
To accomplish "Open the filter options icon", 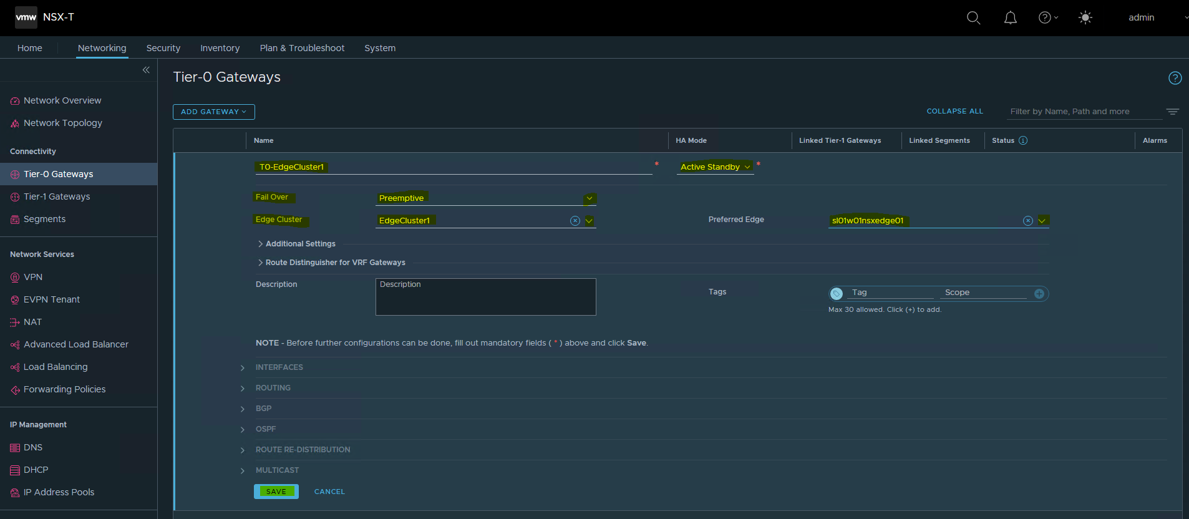I will (x=1173, y=112).
